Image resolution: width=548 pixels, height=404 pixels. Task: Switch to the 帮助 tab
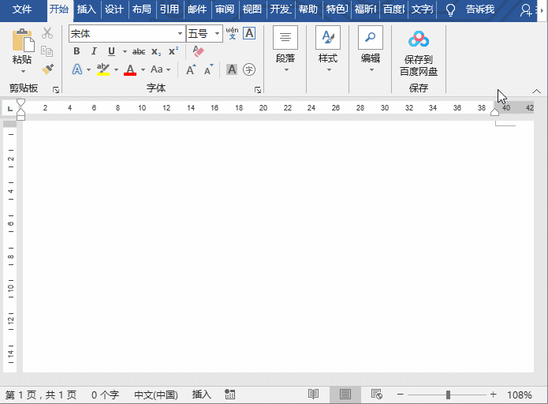(x=308, y=9)
